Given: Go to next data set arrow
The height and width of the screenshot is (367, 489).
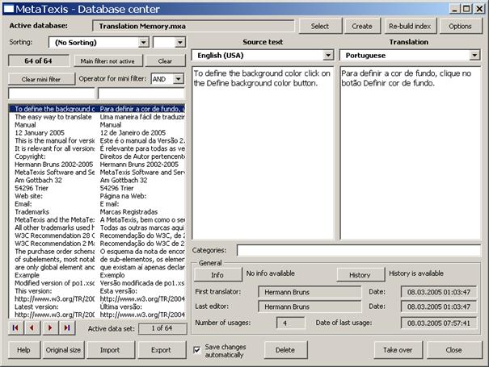Looking at the screenshot, I should tap(49, 327).
